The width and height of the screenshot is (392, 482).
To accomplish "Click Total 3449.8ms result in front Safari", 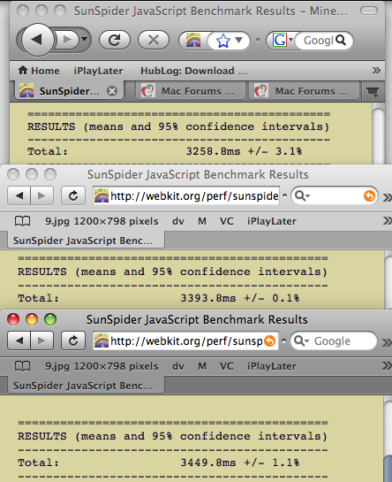I will pyautogui.click(x=159, y=463).
